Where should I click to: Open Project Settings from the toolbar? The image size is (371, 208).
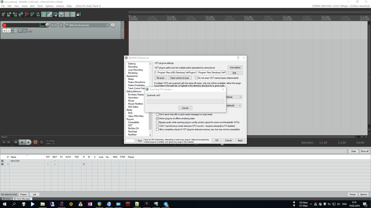(21, 14)
